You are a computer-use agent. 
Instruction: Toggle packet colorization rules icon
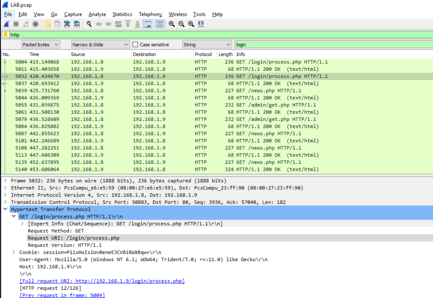coord(160,24)
